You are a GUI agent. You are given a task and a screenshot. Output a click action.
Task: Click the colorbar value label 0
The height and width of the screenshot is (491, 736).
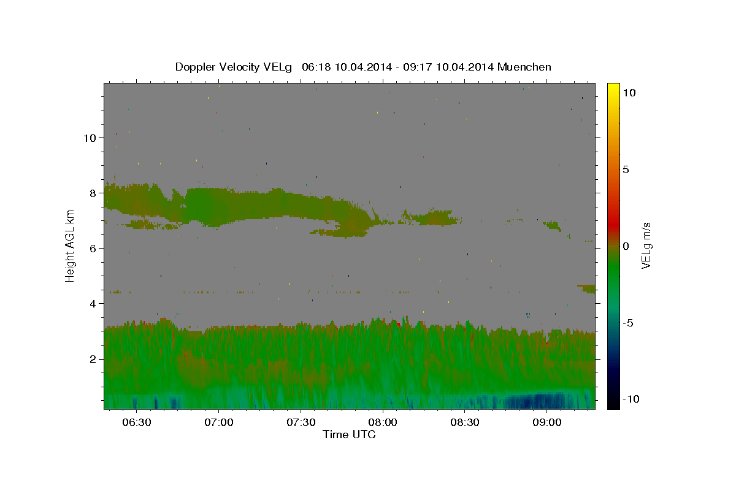pyautogui.click(x=626, y=246)
